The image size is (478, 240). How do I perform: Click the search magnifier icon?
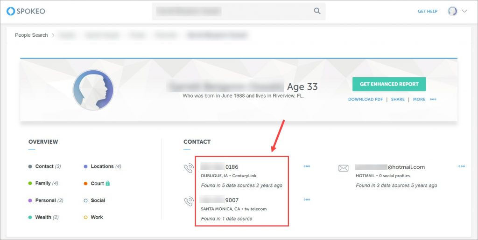click(317, 11)
